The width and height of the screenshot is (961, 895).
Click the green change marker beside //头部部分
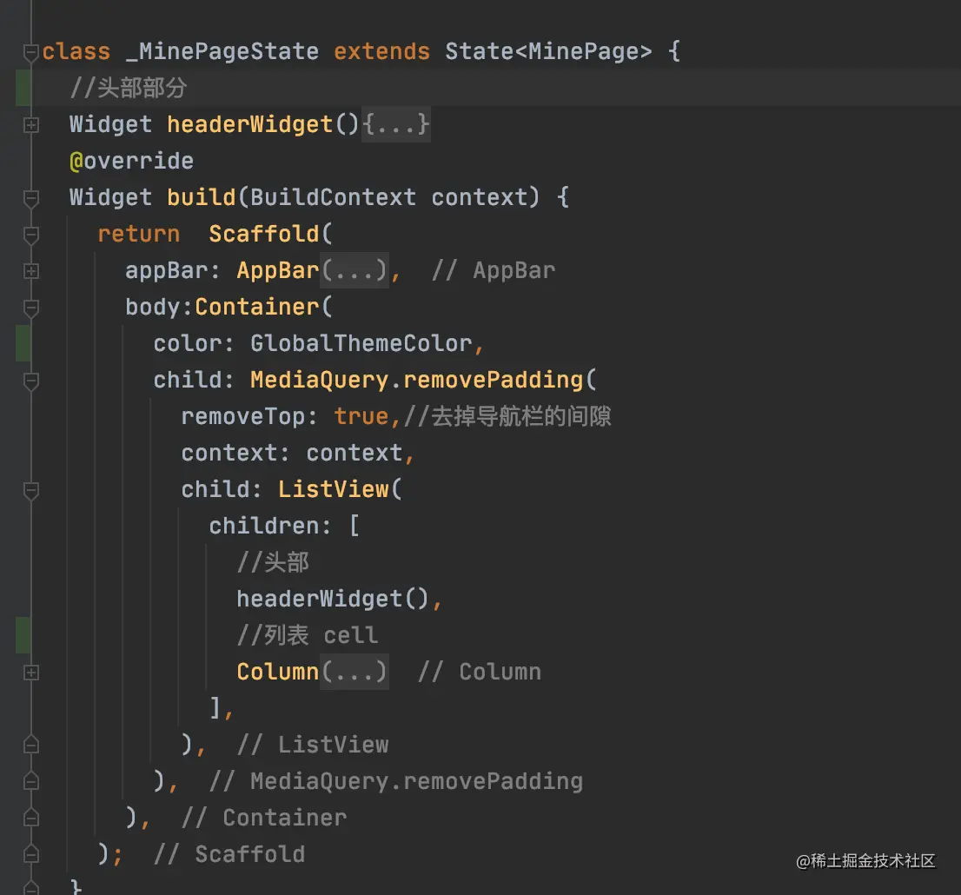point(23,88)
